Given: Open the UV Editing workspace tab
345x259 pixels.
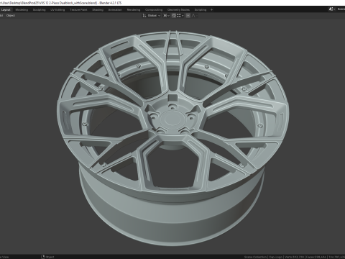Looking at the screenshot, I should (57, 10).
